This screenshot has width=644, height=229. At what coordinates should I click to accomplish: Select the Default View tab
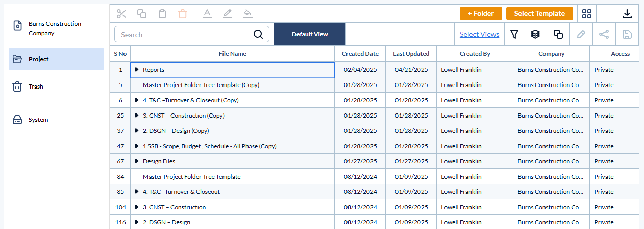pos(310,34)
